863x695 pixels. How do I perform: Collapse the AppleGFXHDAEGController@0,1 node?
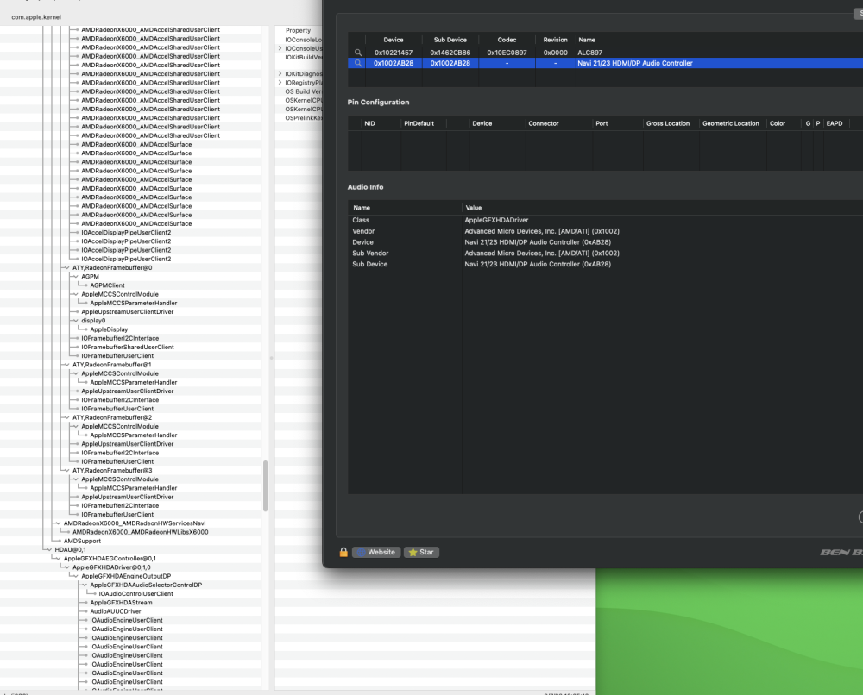(x=59, y=559)
